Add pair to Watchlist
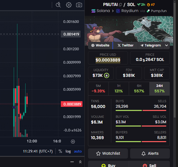178x167 pixels. [x=108, y=153]
